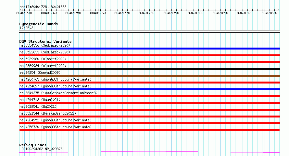Click ruler position 80401820
This screenshot has width=289, height=156.
pyautogui.click(x=245, y=13)
